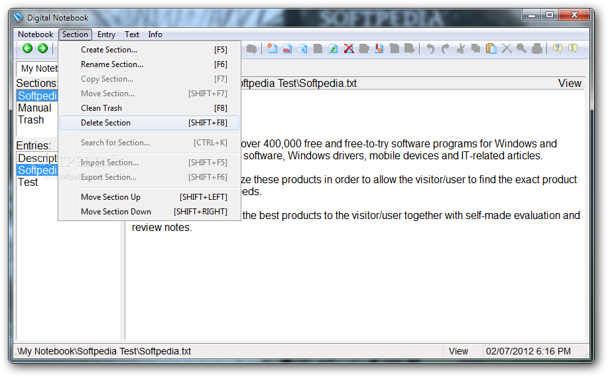Click Import Section... menu item
Screen dimensions: 608x377
(x=150, y=163)
